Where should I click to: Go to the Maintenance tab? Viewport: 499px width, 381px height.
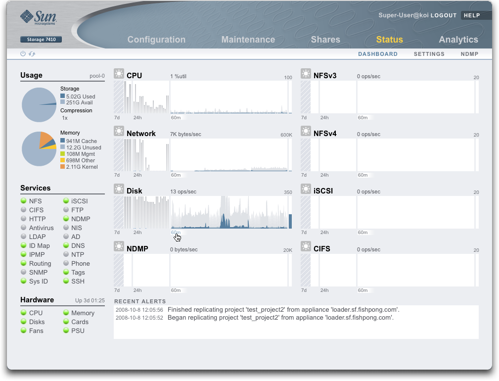click(x=248, y=40)
